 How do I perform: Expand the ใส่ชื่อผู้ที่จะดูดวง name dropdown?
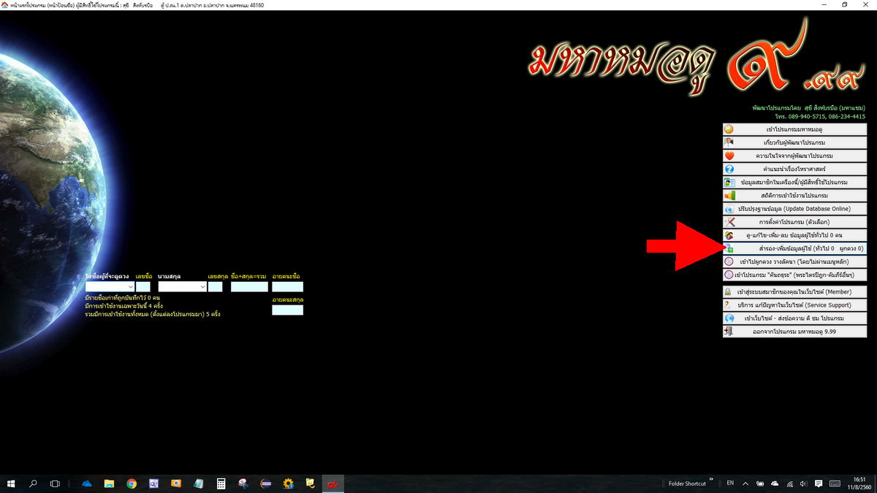click(130, 287)
